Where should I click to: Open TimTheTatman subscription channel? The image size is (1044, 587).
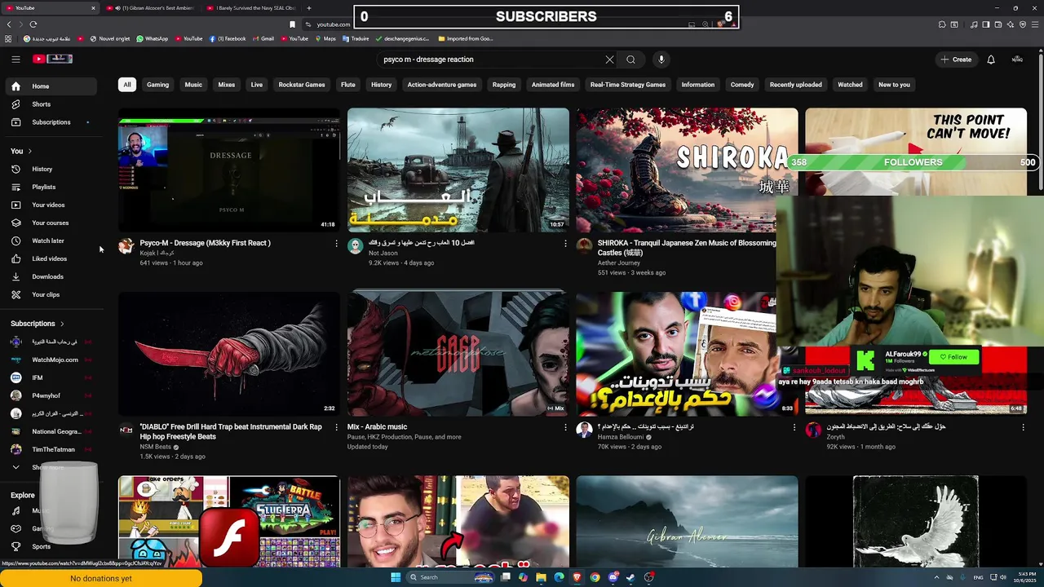tap(49, 449)
